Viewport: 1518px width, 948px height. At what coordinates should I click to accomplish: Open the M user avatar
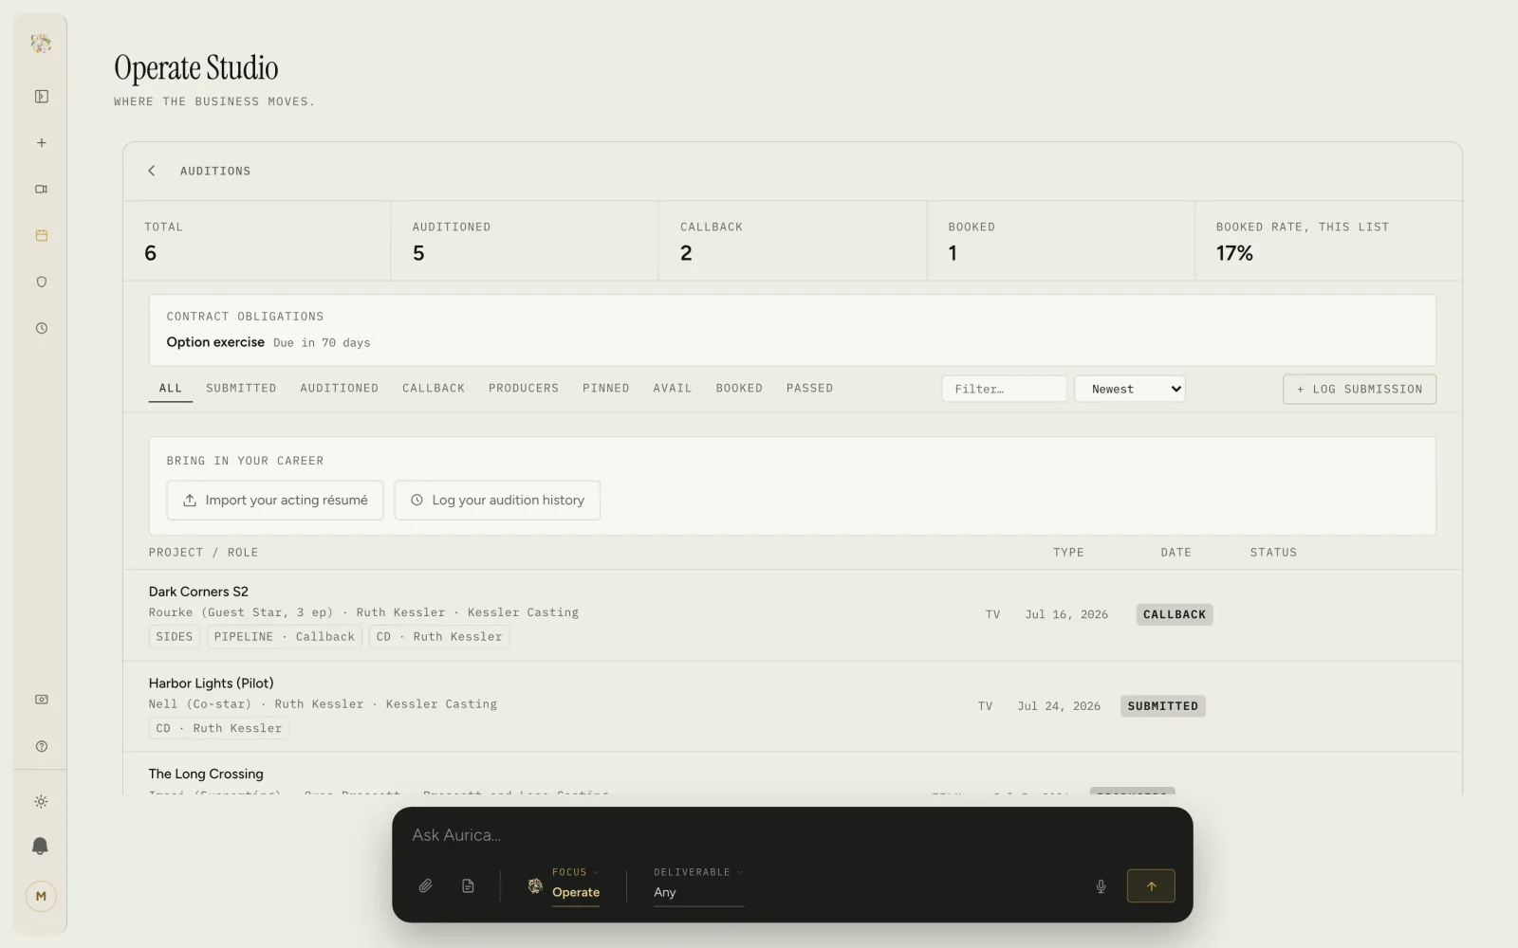[x=41, y=896]
